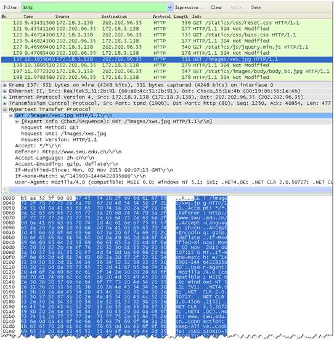Expand the Transmission Control Protocol node
The width and height of the screenshot is (334, 342).
coord(4,104)
